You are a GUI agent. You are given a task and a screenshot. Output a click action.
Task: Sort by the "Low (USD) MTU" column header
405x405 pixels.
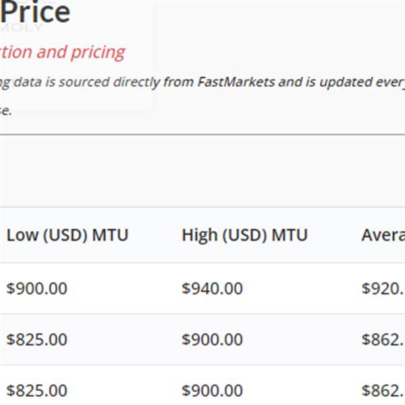click(x=67, y=235)
